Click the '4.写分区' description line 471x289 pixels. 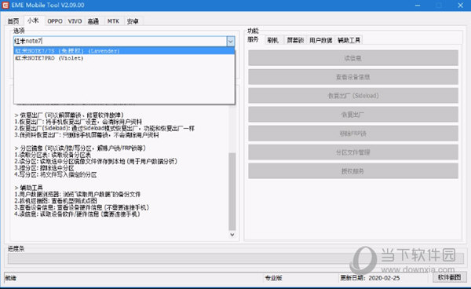coord(55,174)
